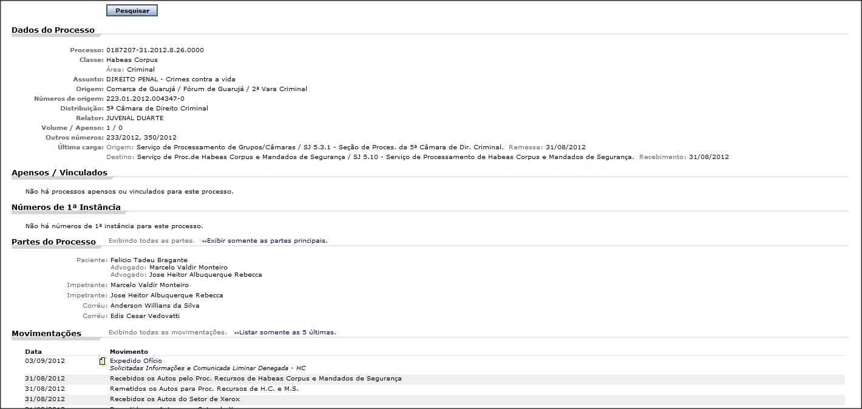862x409 pixels.
Task: Click the Movimentações section heading
Action: point(46,333)
